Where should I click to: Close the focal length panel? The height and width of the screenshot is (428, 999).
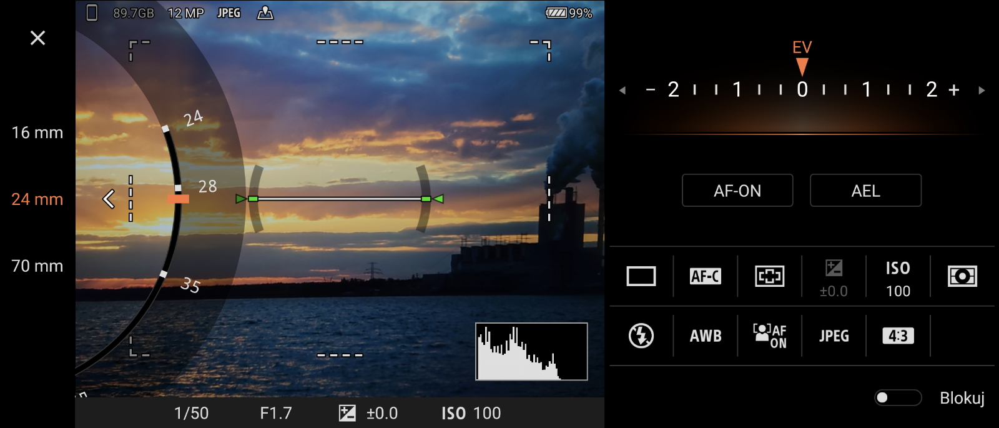click(38, 38)
